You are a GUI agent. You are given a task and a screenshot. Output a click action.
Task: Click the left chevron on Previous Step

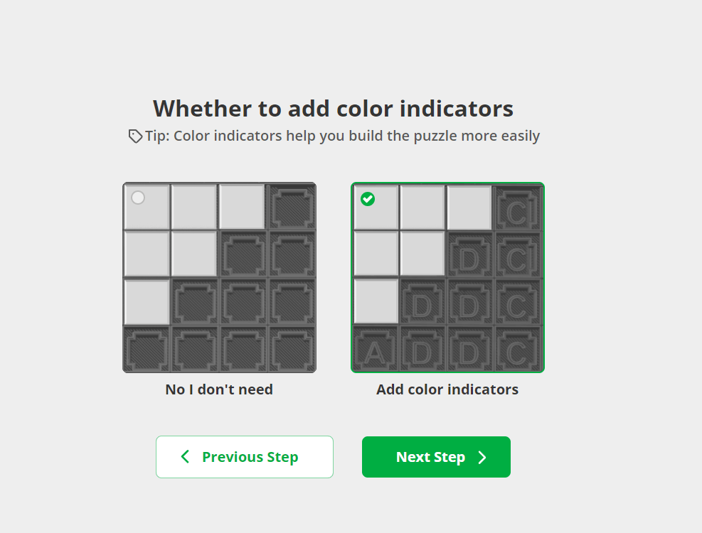pos(185,456)
